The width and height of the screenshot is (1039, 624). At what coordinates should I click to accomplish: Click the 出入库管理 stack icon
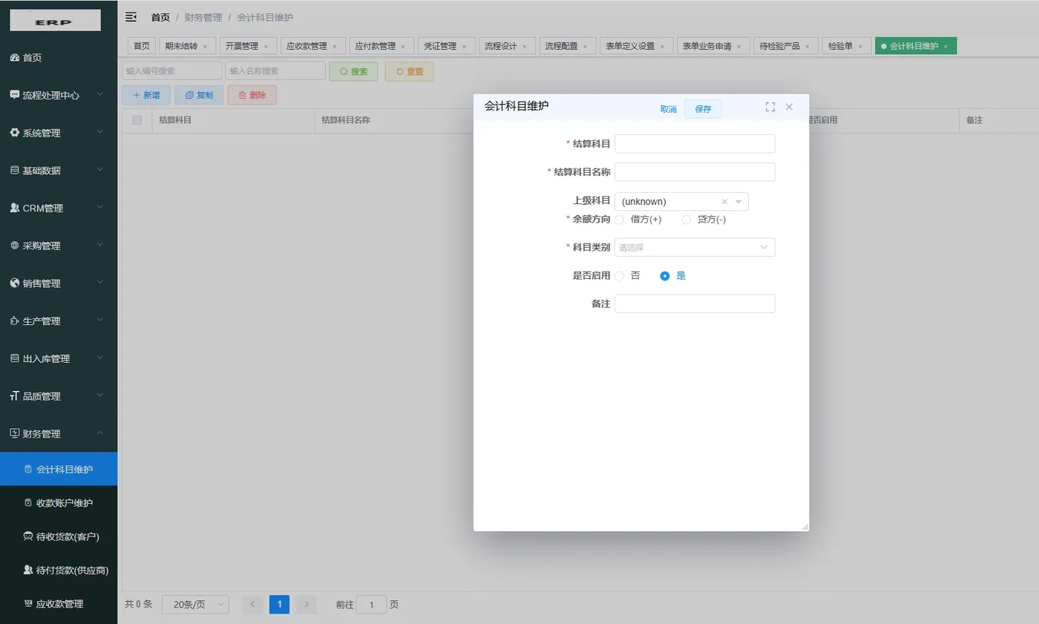[14, 358]
